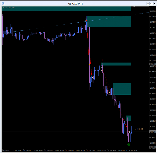Select the topmost red diamond near 1.27570

pyautogui.click(x=86, y=19)
